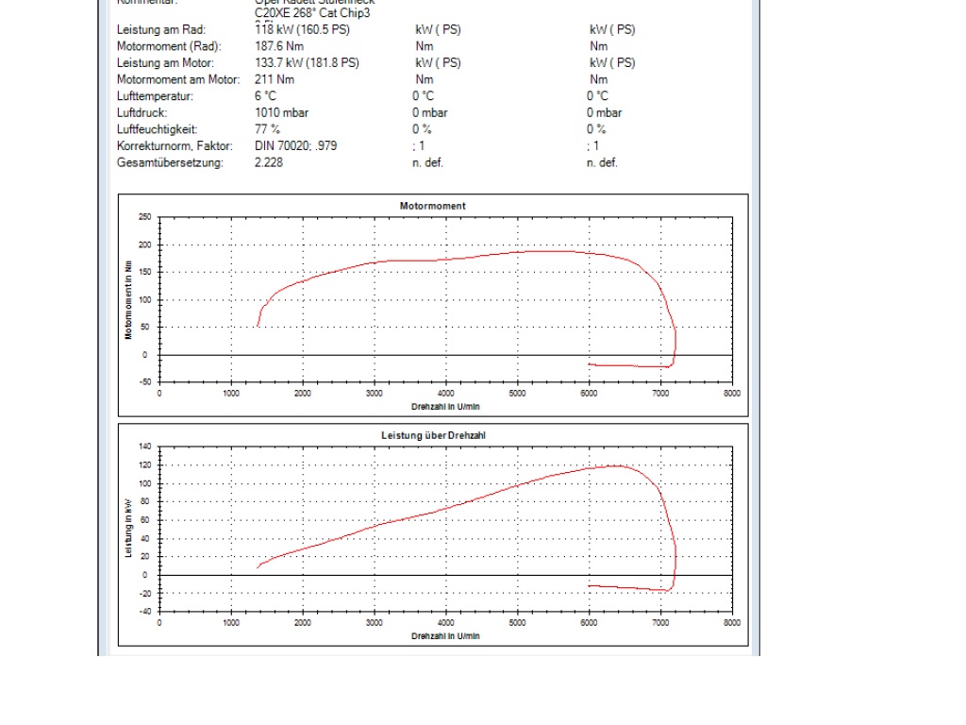This screenshot has height=725, width=966.
Task: Click the 77 % humidity value
Action: pyautogui.click(x=267, y=129)
